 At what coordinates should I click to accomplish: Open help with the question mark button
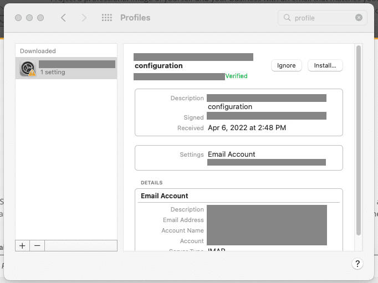point(357,264)
